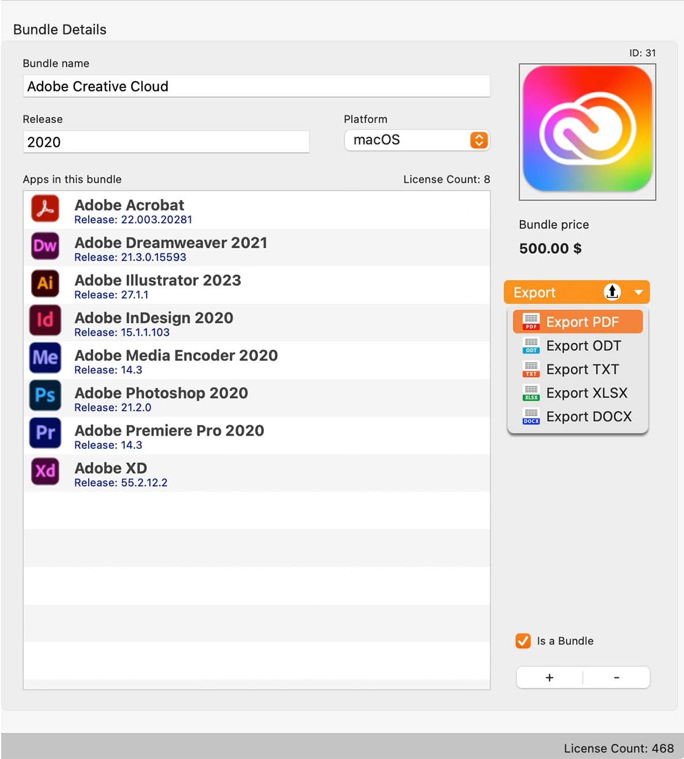684x759 pixels.
Task: Click the Creative Cloud bundle image
Action: pyautogui.click(x=587, y=132)
